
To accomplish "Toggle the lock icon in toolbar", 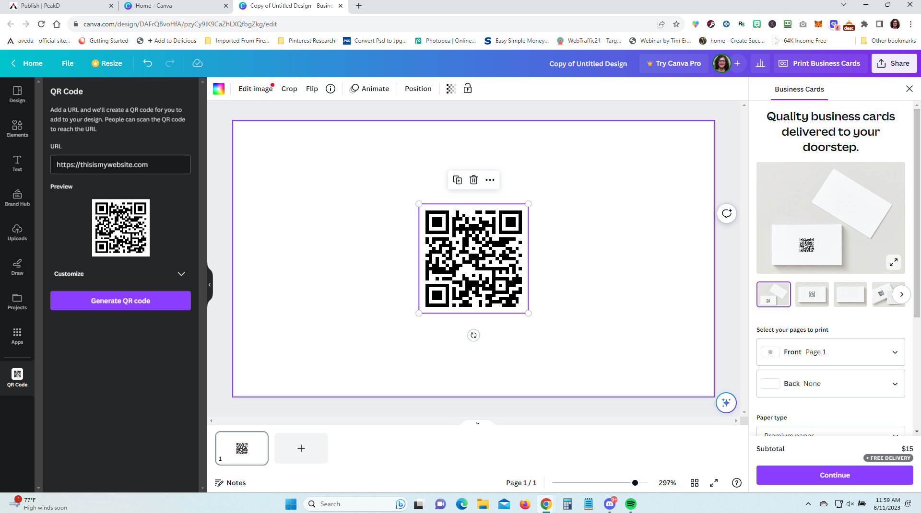I will pos(468,89).
